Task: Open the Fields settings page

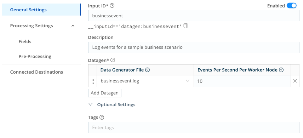Action: [25, 41]
